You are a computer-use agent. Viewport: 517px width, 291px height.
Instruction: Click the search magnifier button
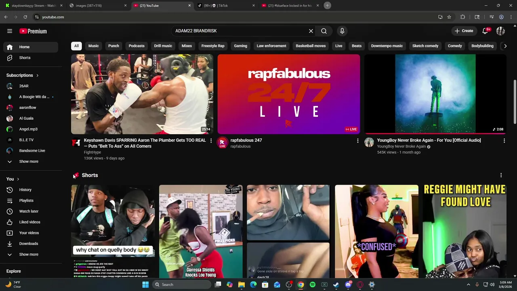click(x=324, y=31)
